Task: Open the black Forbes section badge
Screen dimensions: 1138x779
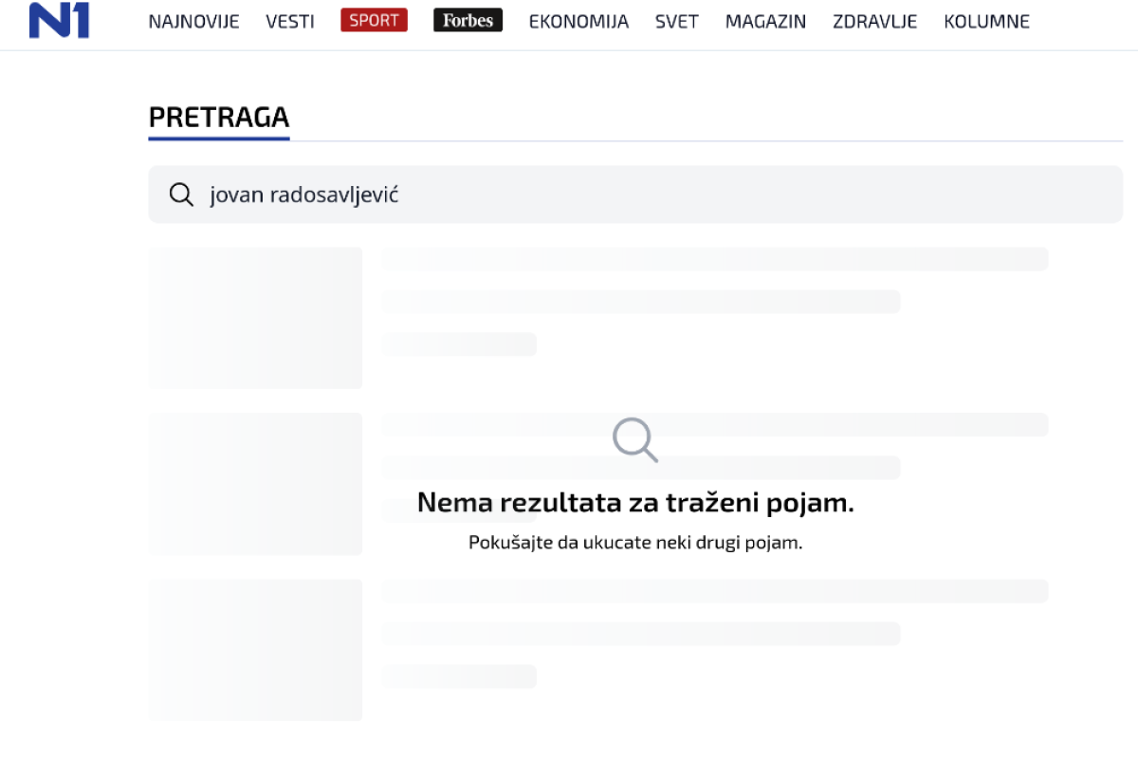Action: click(468, 21)
